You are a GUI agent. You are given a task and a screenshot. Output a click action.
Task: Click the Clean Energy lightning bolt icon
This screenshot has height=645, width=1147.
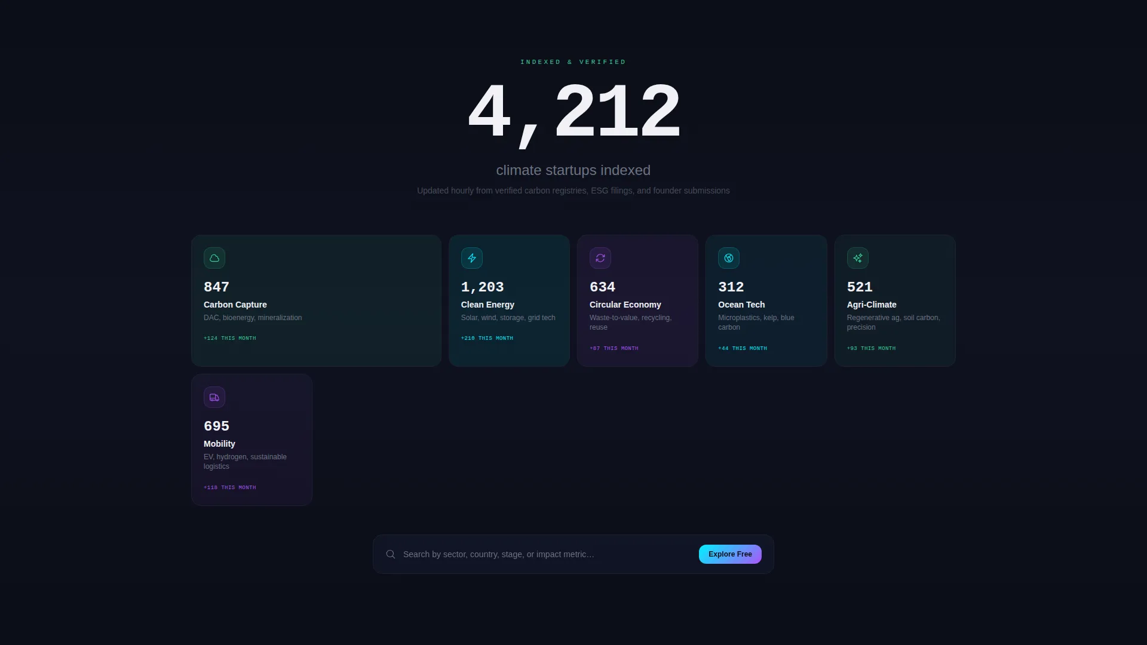coord(472,258)
